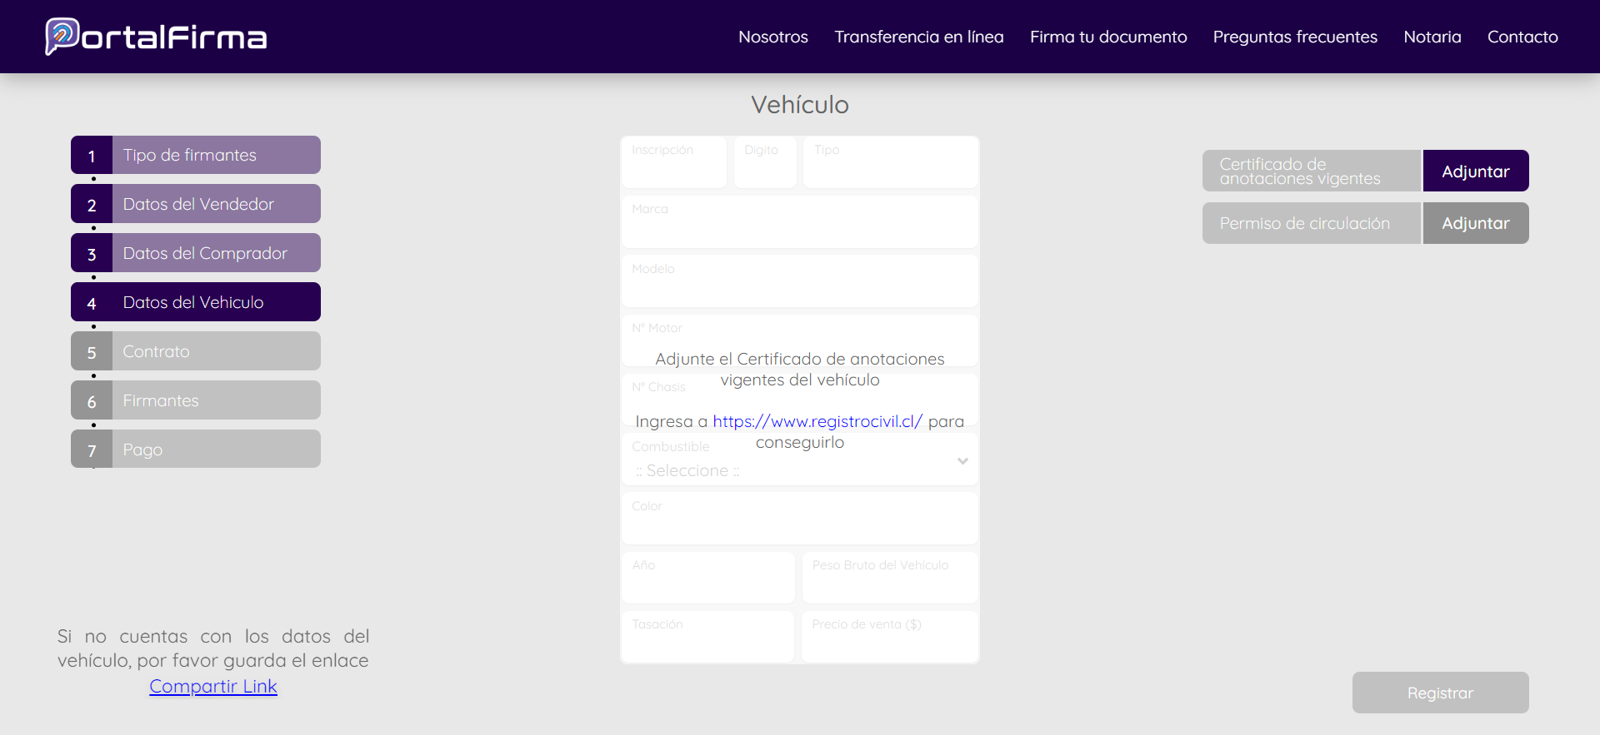
Task: Open Firma tu documento section
Action: point(1107,37)
